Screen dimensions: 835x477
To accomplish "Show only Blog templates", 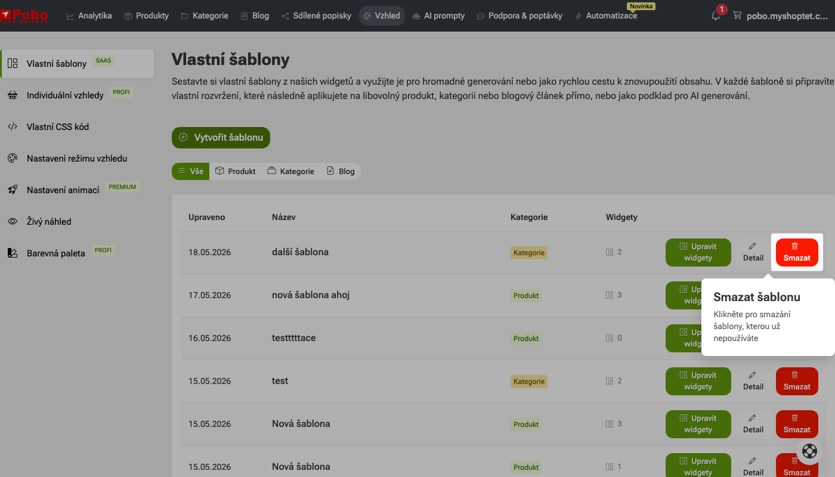I will pyautogui.click(x=341, y=171).
